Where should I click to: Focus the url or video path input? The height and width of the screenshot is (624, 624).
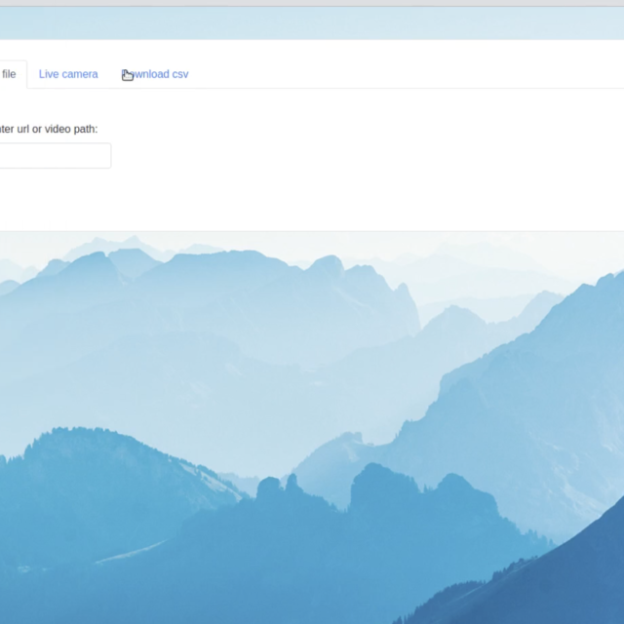tap(54, 156)
